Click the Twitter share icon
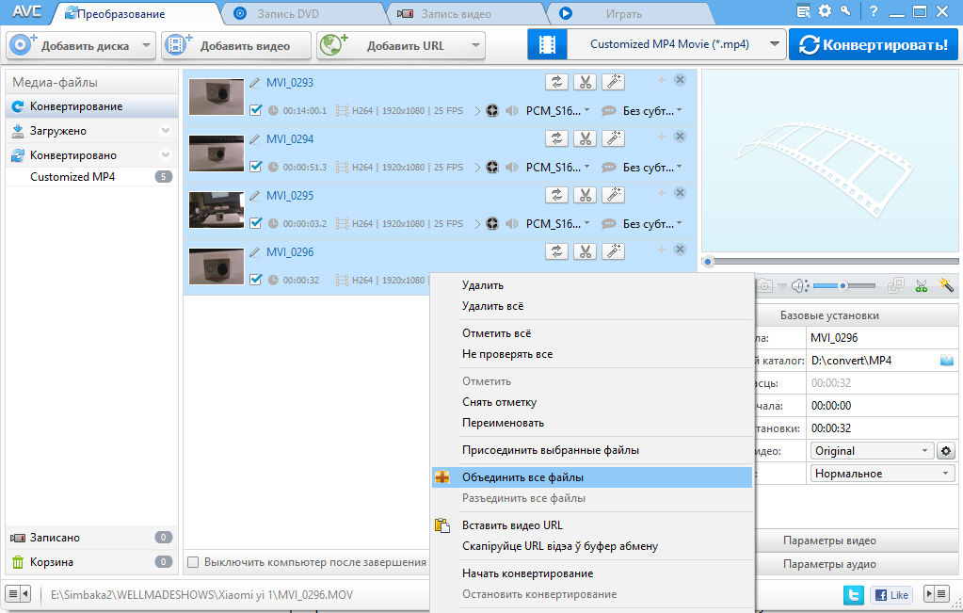 [854, 594]
